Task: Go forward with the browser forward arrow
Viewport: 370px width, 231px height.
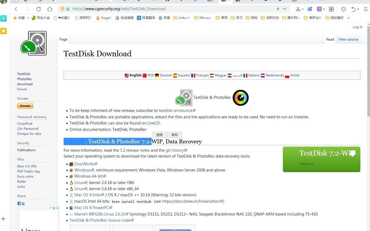Action: [27, 9]
